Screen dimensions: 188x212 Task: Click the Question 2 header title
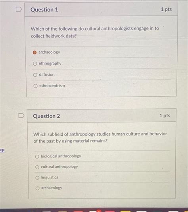tap(46, 116)
